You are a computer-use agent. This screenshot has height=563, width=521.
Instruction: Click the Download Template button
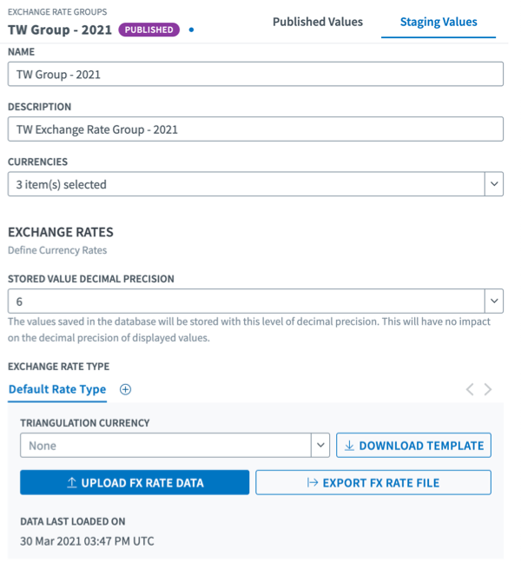413,446
